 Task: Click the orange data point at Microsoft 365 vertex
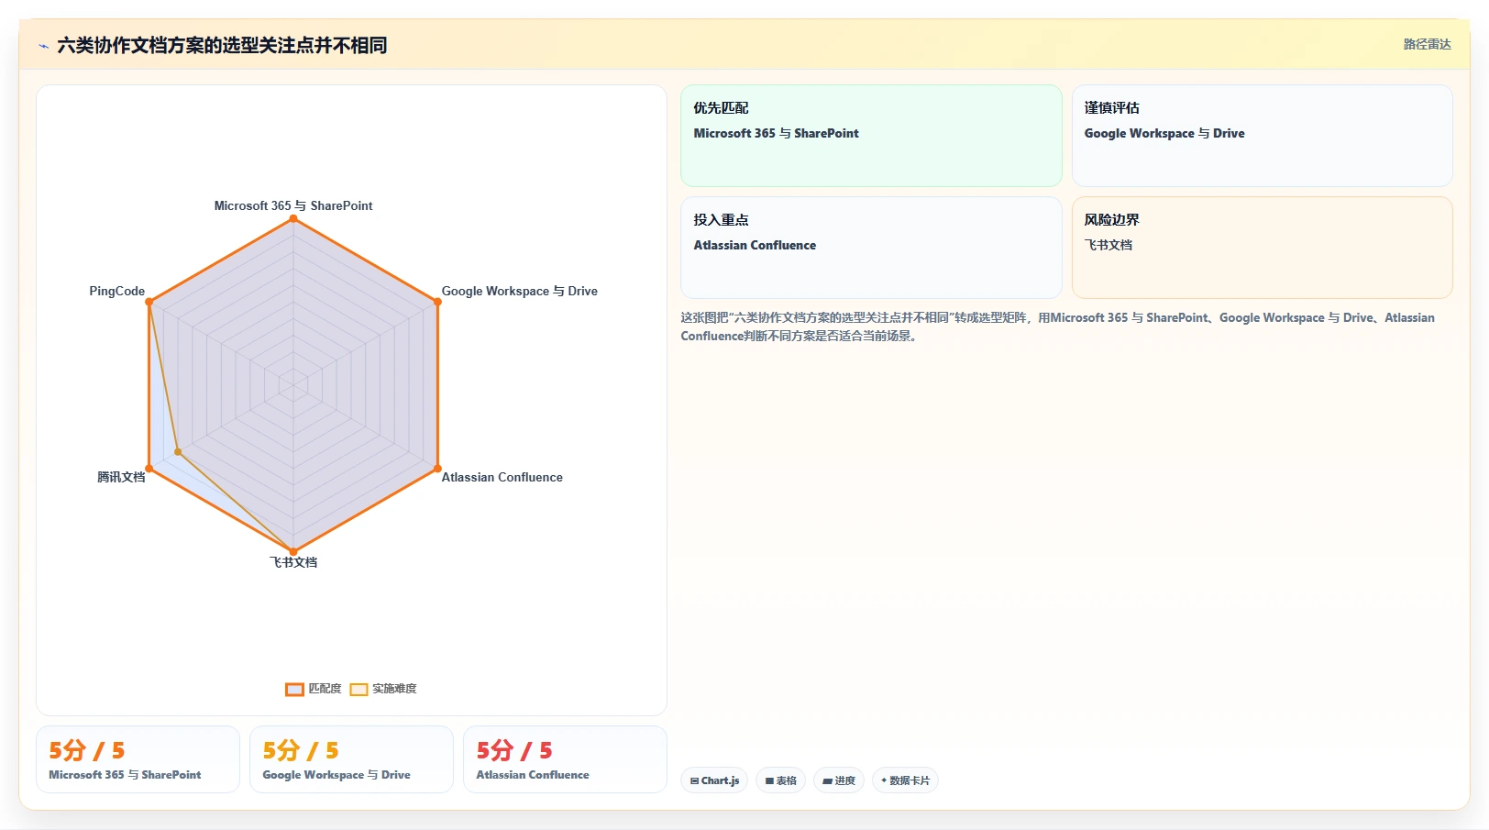click(293, 218)
